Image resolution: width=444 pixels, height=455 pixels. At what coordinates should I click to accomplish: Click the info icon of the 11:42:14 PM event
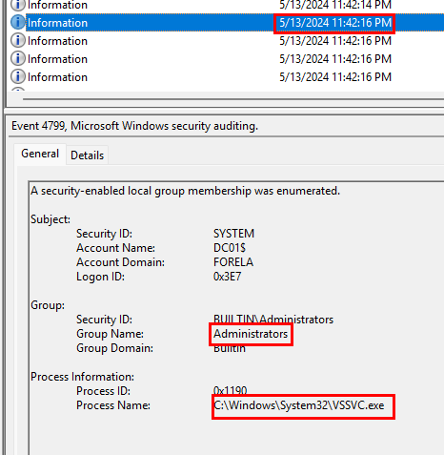18,5
